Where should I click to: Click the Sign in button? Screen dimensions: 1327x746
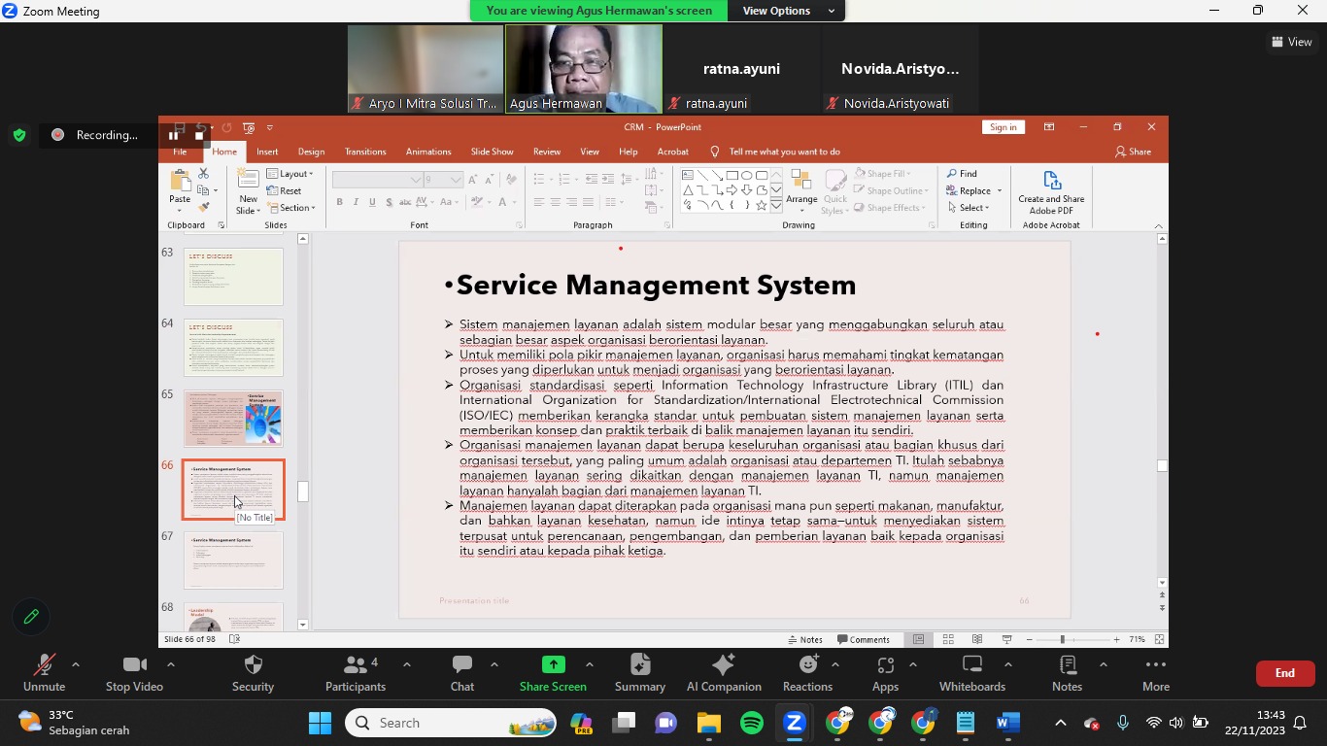pos(1004,127)
